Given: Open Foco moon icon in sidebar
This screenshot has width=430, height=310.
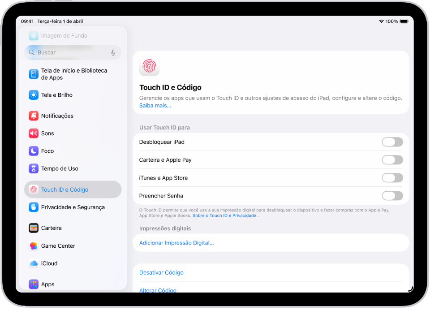Looking at the screenshot, I should click(x=33, y=151).
